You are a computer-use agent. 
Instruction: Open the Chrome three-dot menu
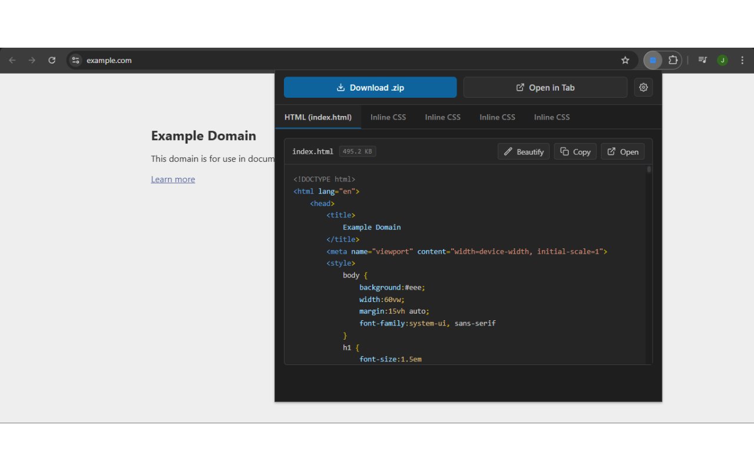(742, 60)
